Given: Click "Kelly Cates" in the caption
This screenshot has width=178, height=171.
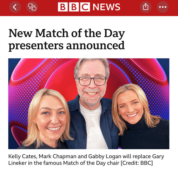Looking at the screenshot, I should click(23, 156).
